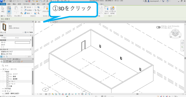Close the Project Browser panel
Screen dimensions: 186x97
(33, 59)
